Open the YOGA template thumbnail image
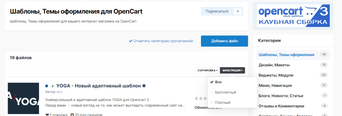The height and width of the screenshot is (116, 342). (23, 98)
